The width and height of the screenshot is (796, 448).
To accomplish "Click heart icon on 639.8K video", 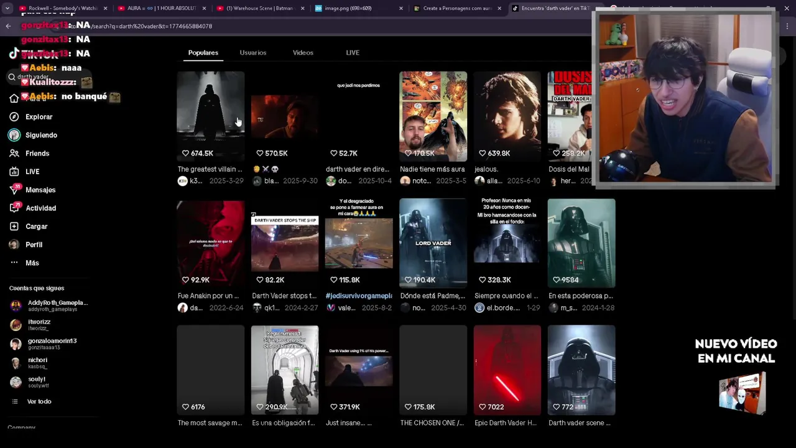I will pyautogui.click(x=482, y=153).
